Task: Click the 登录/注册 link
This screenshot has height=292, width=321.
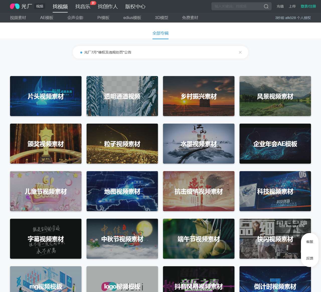Action: 308,6
